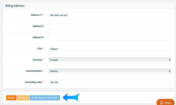Open the Chat widget
The width and height of the screenshot is (176, 105).
[165, 102]
